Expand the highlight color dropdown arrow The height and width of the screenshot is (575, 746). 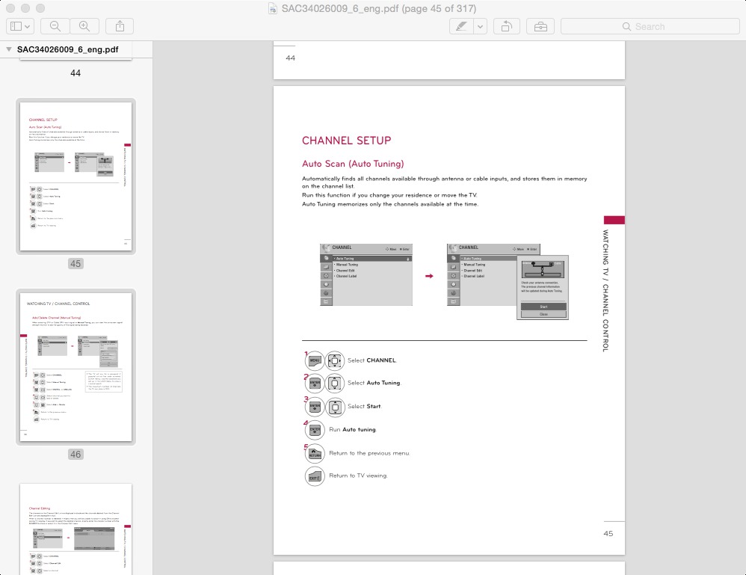[x=480, y=26]
